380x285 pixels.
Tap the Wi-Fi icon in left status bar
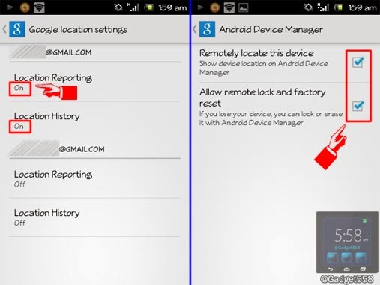tap(39, 7)
